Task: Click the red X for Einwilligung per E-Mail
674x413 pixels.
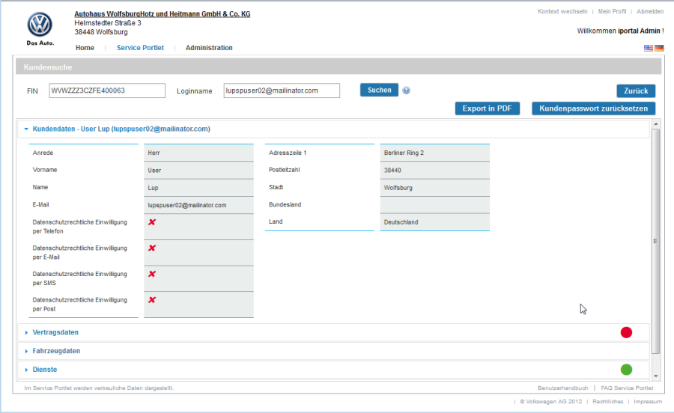Action: tap(152, 248)
